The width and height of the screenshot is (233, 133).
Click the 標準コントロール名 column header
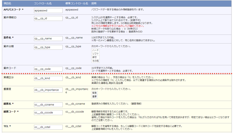pyautogui.click(x=77, y=3)
